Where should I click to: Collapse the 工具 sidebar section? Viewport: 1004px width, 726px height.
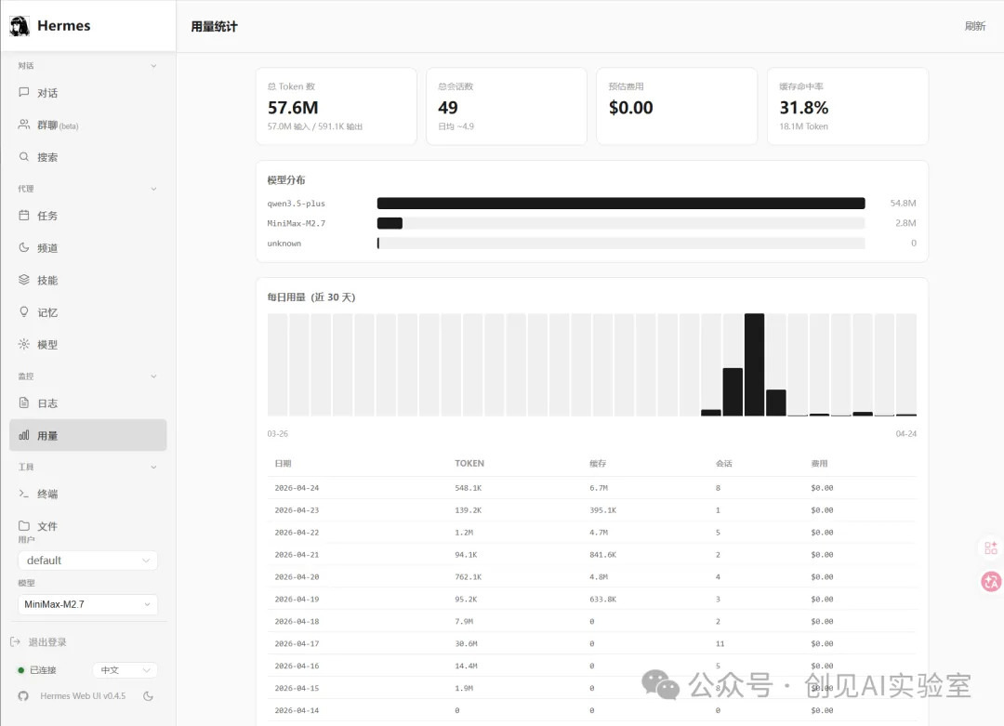pos(153,468)
